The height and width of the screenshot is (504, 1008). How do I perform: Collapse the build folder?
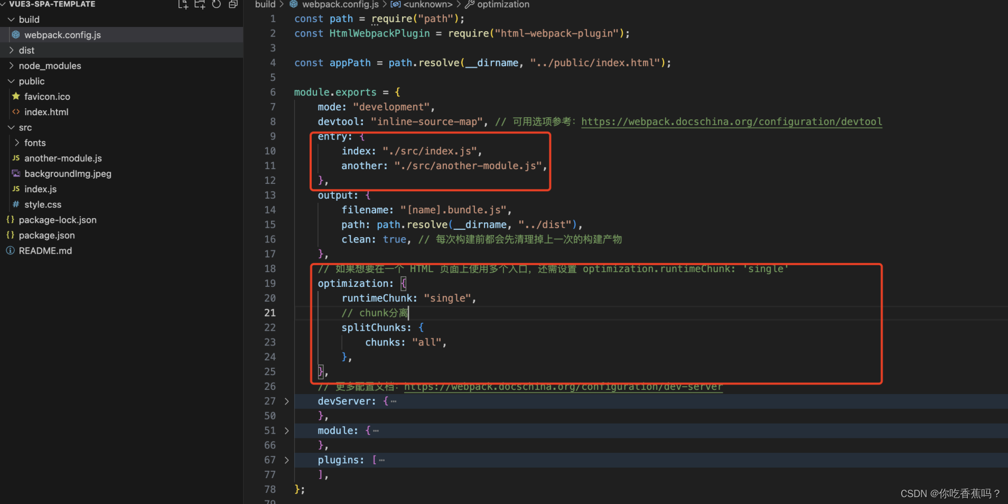(x=11, y=20)
